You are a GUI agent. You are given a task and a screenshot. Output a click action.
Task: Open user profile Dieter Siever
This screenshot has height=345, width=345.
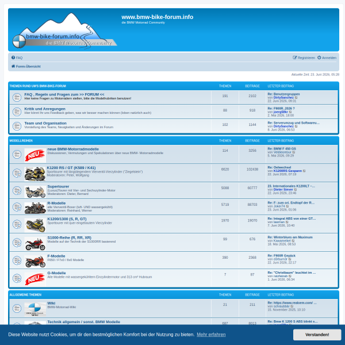(283, 190)
